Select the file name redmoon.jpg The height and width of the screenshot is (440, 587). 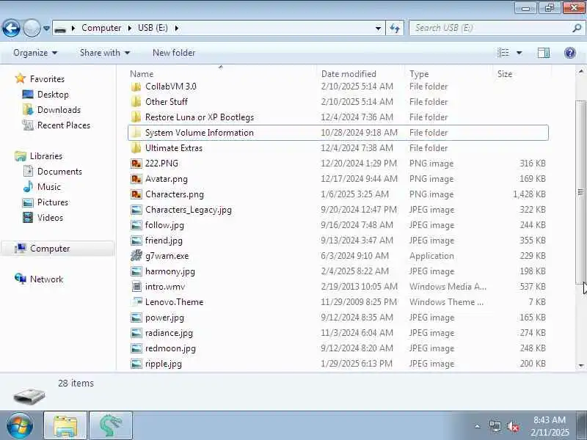(170, 348)
